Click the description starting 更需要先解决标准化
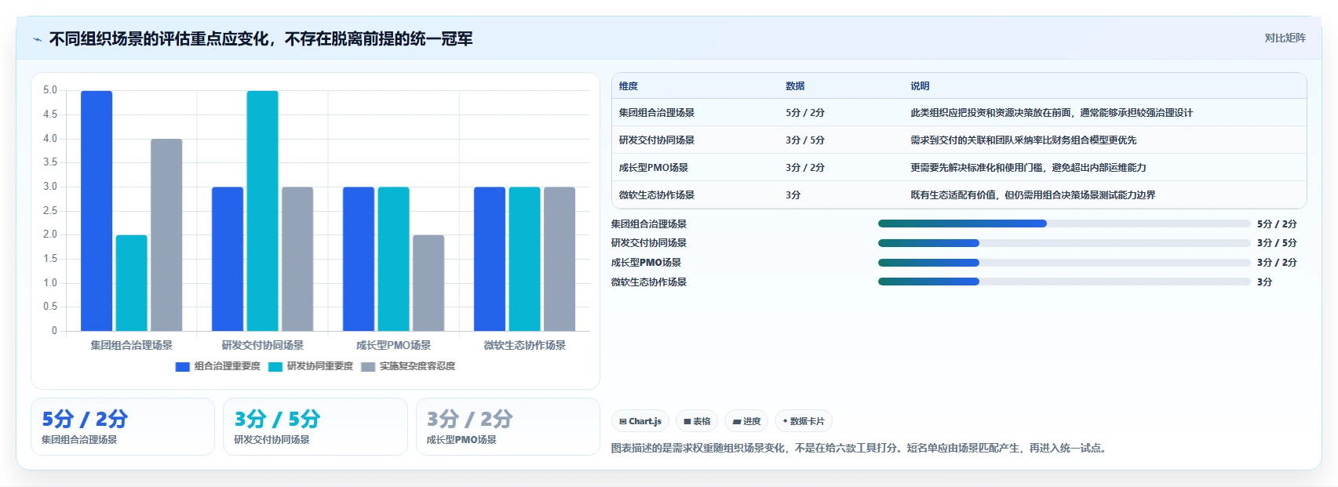Screen dimensions: 1338x487 (x=1028, y=168)
